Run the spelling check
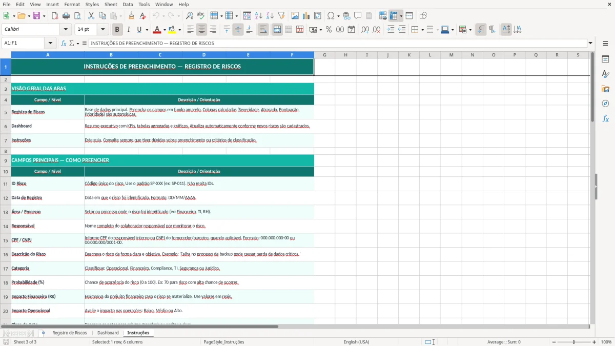 point(200,16)
